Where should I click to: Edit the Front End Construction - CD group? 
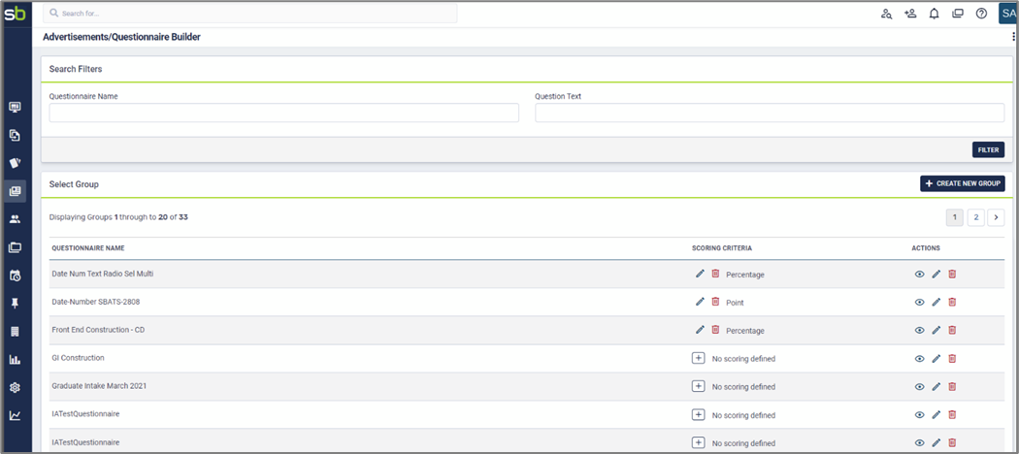coord(936,330)
